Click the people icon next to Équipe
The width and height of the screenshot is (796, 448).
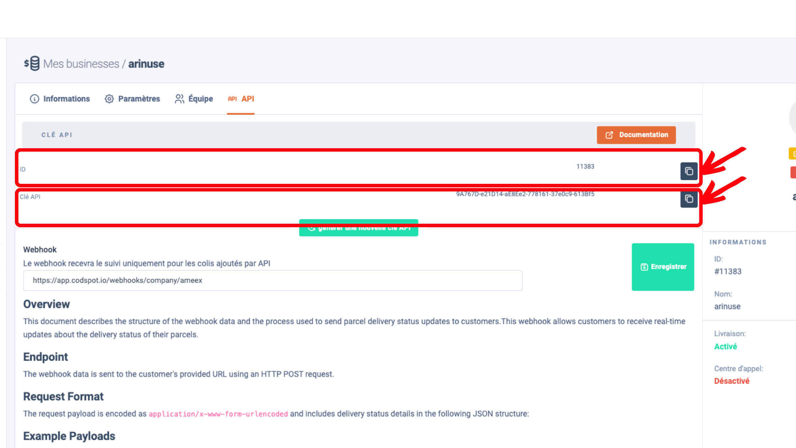tap(179, 99)
